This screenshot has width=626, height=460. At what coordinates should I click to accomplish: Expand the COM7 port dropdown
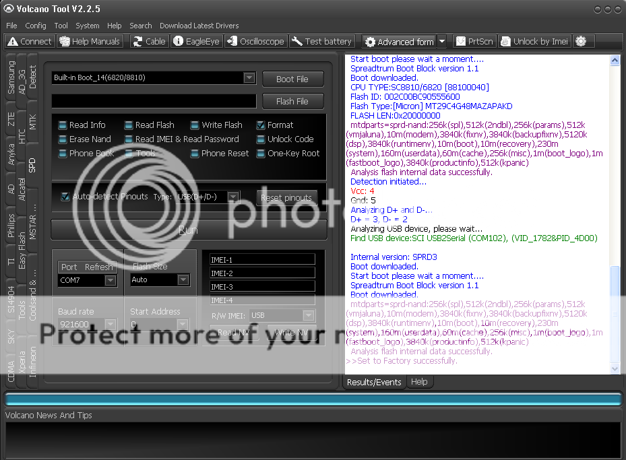(111, 280)
